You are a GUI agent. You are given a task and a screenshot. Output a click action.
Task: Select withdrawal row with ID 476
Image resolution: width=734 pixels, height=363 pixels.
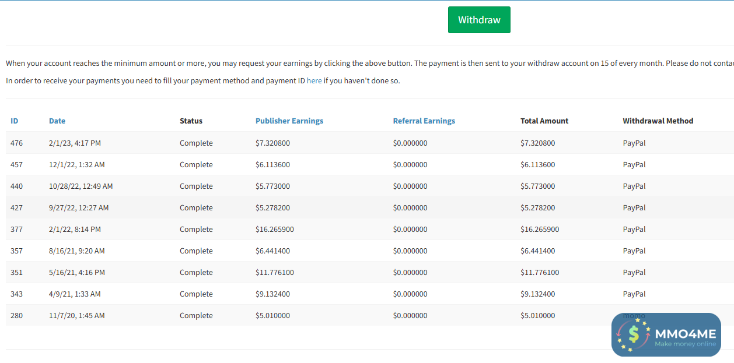[16, 143]
